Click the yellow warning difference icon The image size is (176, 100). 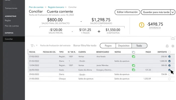[x=142, y=25]
